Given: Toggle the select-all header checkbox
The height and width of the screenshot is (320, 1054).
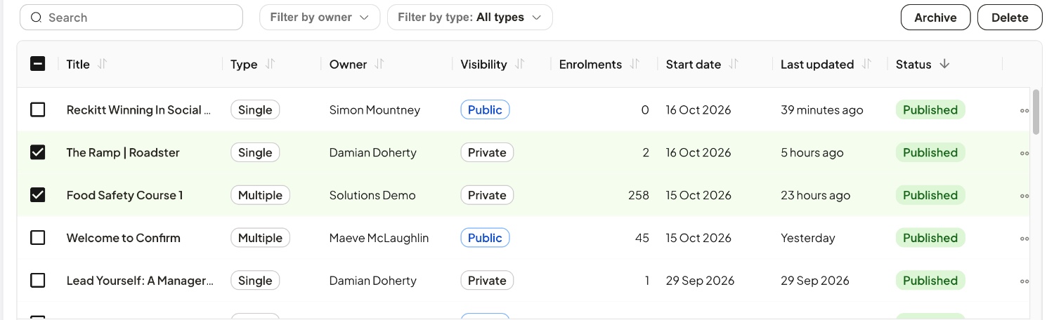Looking at the screenshot, I should click(x=38, y=64).
